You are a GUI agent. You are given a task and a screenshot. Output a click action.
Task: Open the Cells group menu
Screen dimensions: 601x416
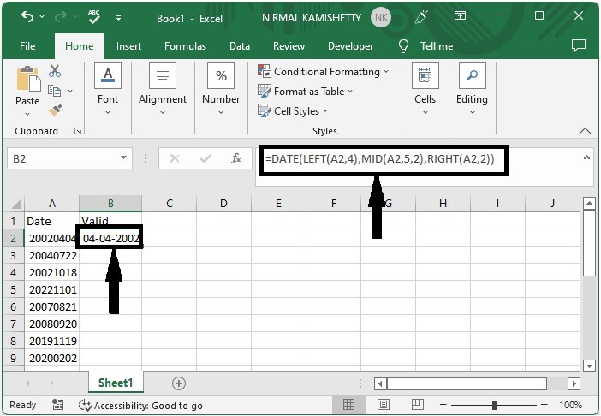tap(425, 89)
